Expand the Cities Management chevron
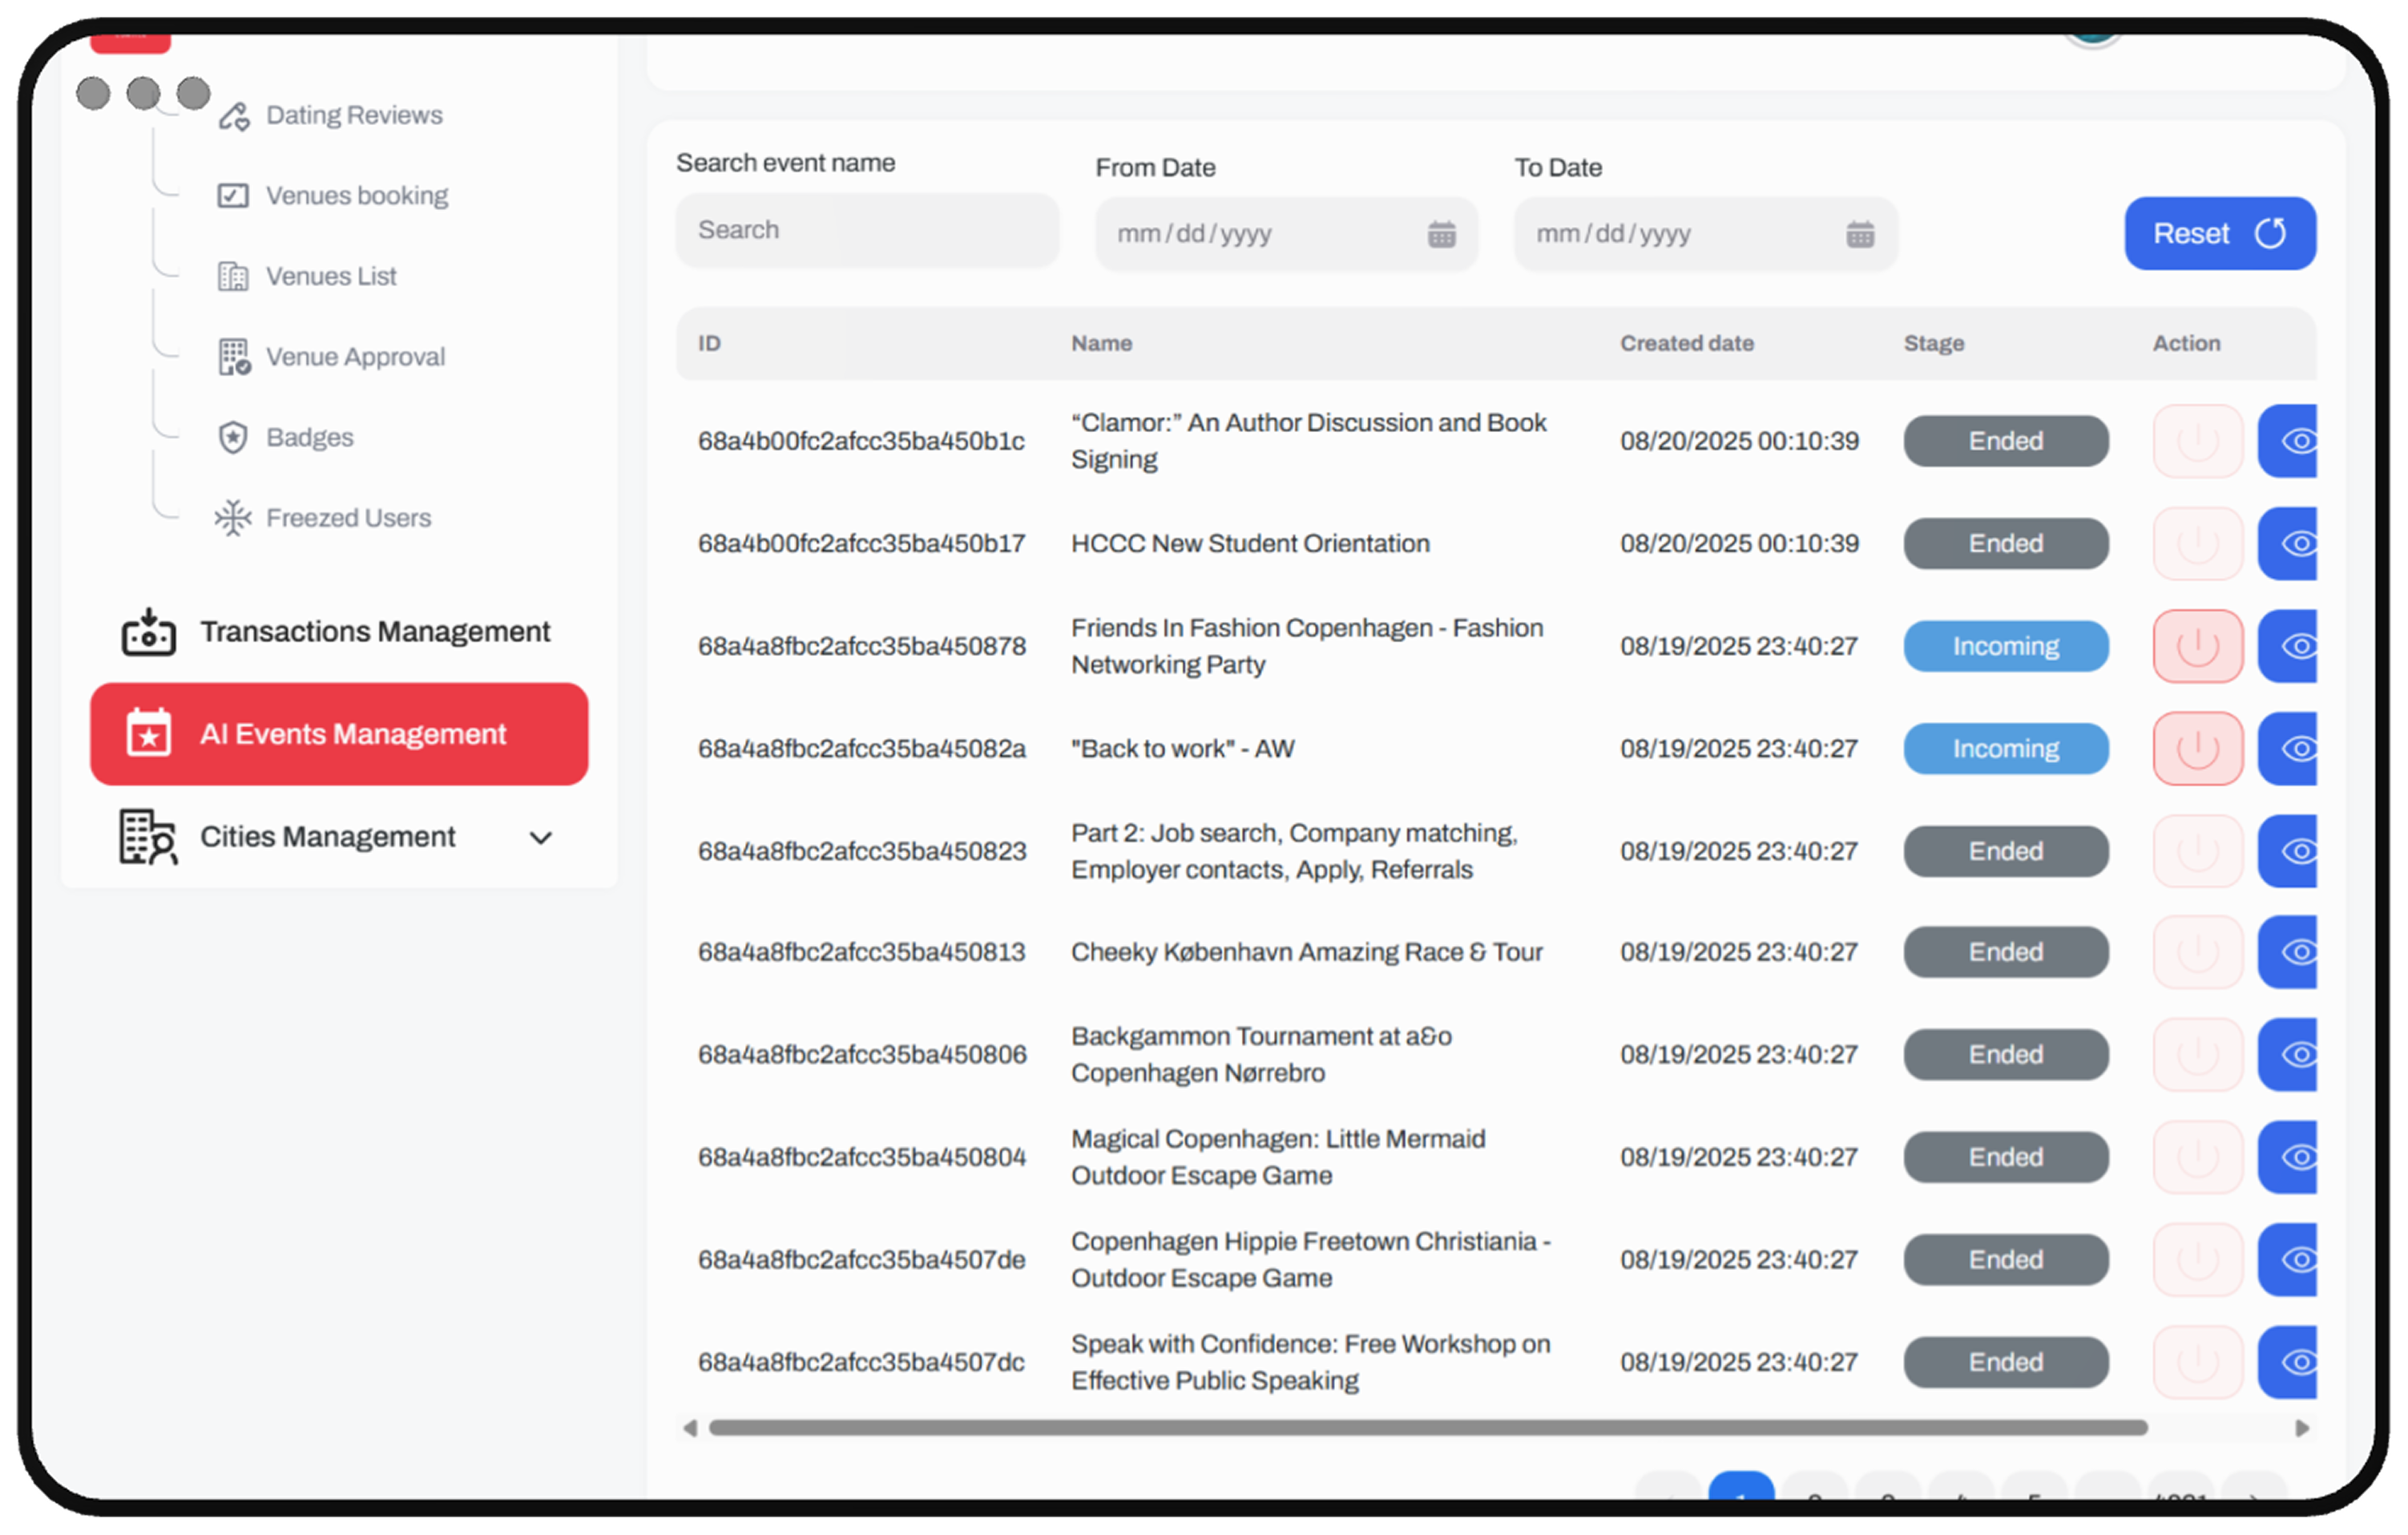Screen dimensions: 2408x1535 point(540,838)
